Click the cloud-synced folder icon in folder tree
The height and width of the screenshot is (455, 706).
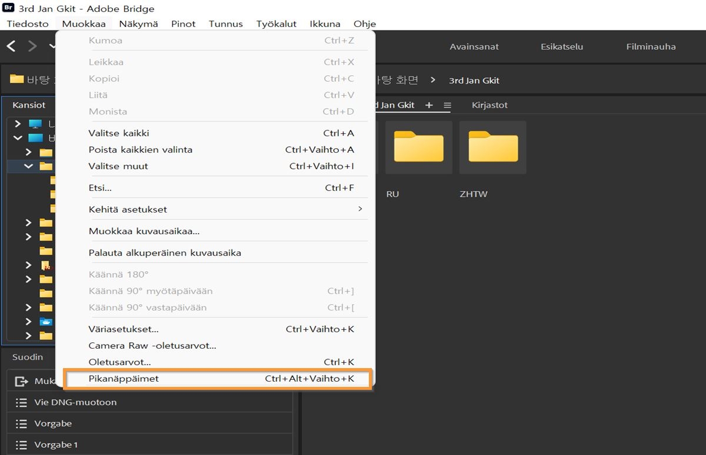click(46, 322)
